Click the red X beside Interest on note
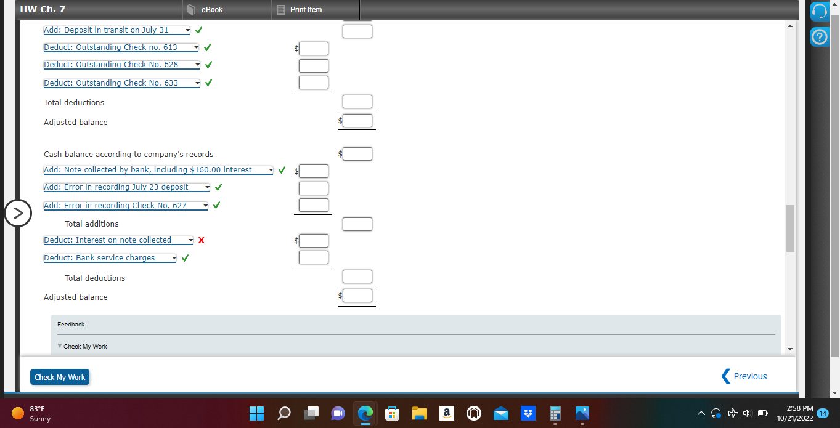 (x=201, y=240)
